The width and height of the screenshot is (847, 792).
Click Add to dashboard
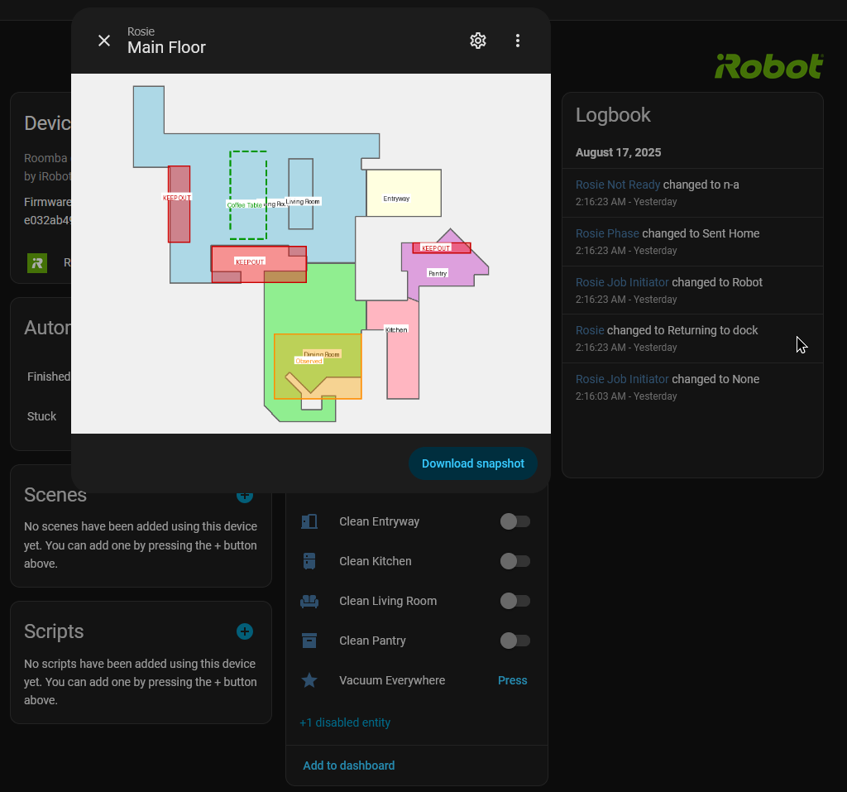click(348, 766)
